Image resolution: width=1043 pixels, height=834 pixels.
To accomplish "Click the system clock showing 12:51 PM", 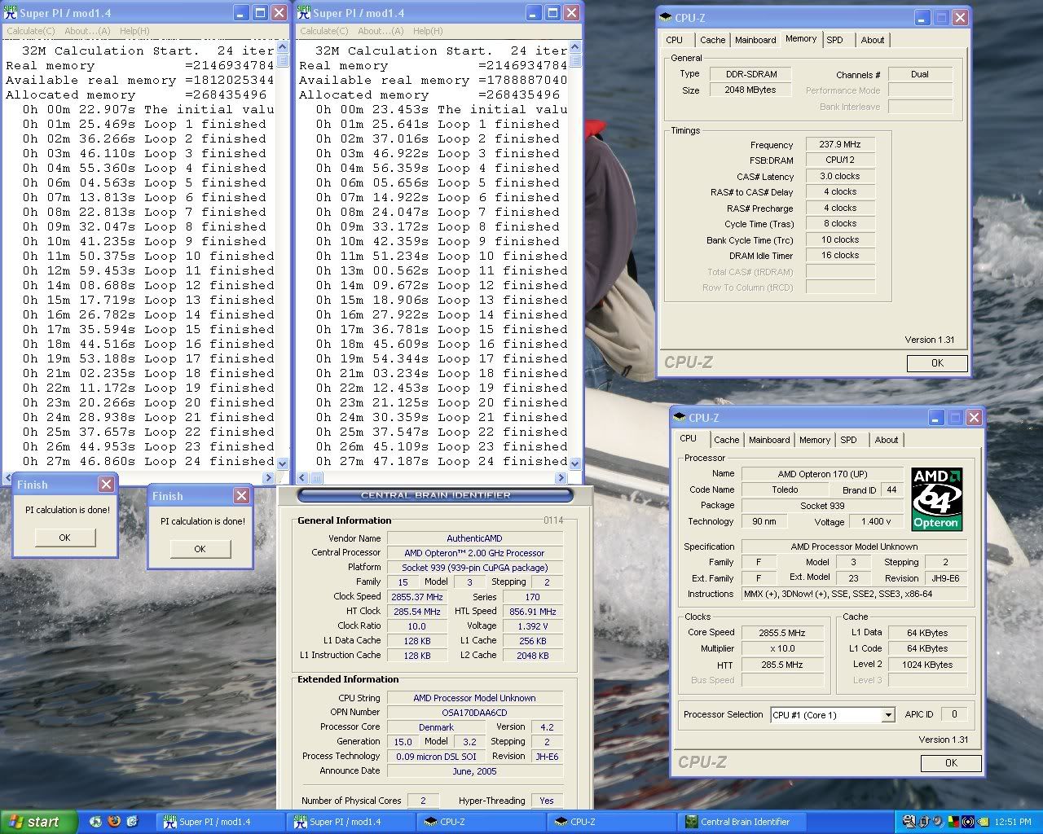I will click(x=1014, y=823).
